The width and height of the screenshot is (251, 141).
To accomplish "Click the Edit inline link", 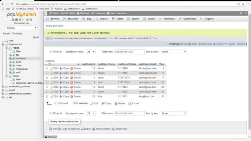I will [x=184, y=44].
